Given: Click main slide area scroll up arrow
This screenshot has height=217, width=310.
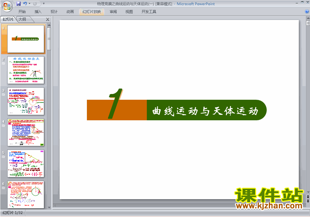Looking at the screenshot, I should 308,18.
